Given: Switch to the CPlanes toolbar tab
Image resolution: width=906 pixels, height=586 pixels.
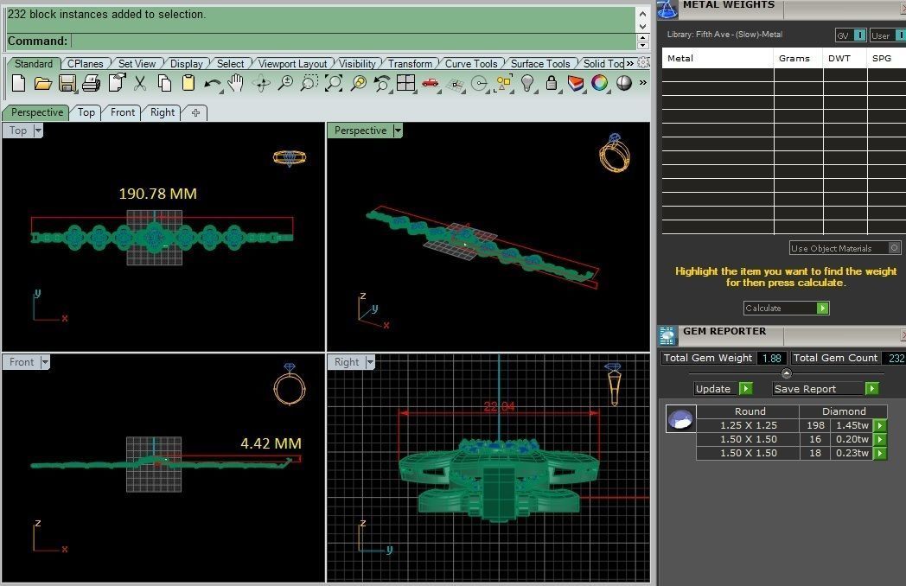Looking at the screenshot, I should 85,64.
